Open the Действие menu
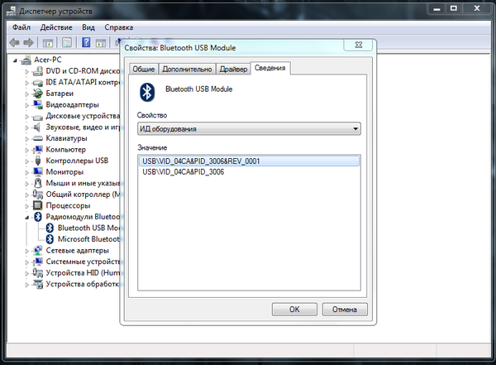496x365 pixels. (x=56, y=26)
